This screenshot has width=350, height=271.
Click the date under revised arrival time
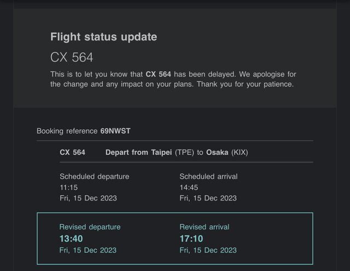point(208,250)
